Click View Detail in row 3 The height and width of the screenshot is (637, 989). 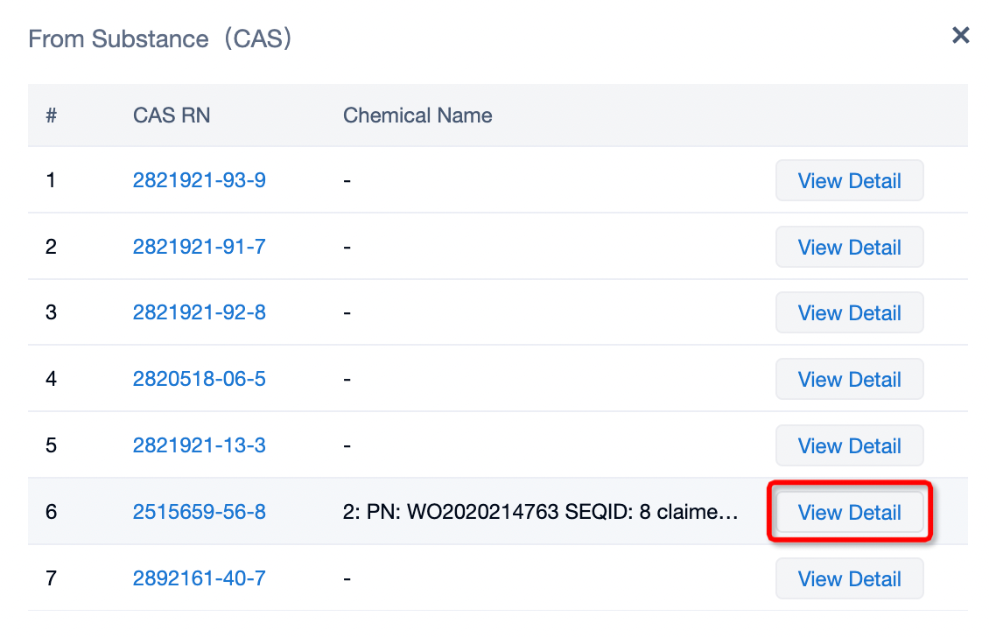pyautogui.click(x=849, y=313)
